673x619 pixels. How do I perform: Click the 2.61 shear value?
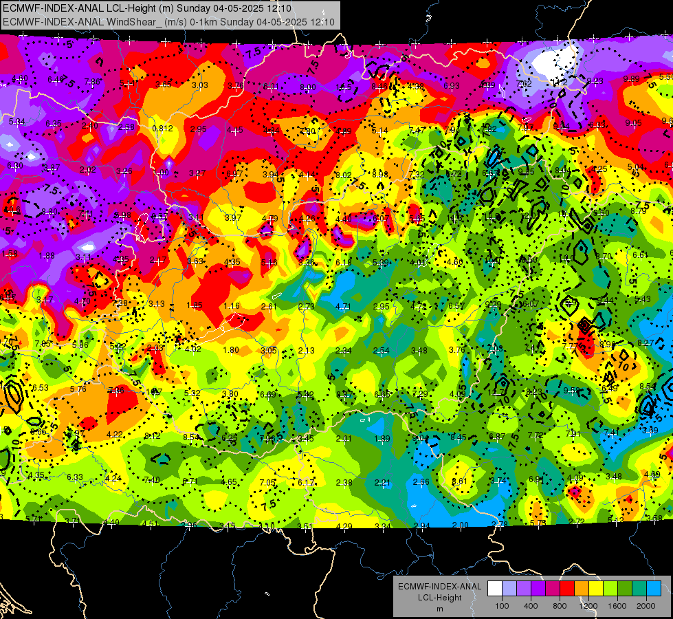point(269,306)
